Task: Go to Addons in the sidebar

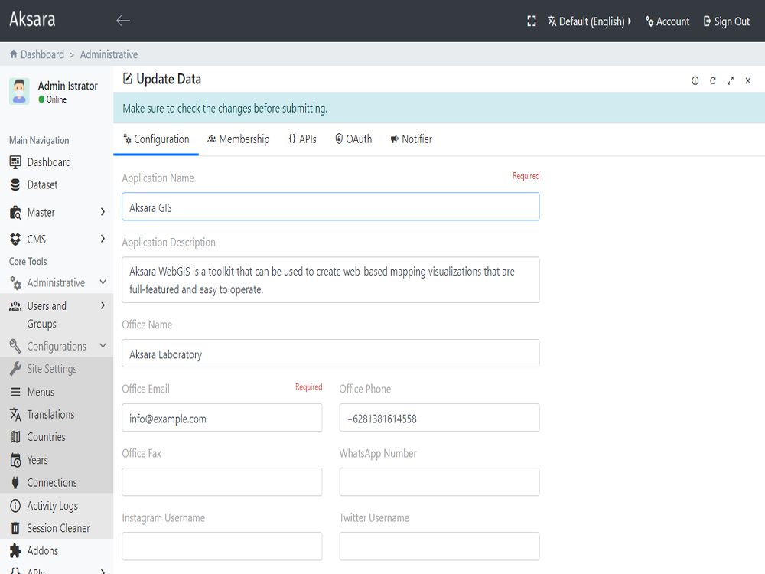Action: click(x=42, y=550)
